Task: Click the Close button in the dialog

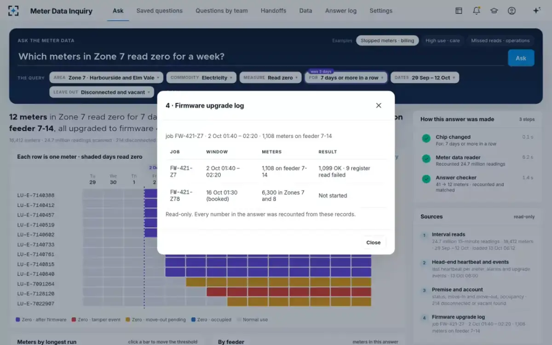Action: pyautogui.click(x=373, y=242)
